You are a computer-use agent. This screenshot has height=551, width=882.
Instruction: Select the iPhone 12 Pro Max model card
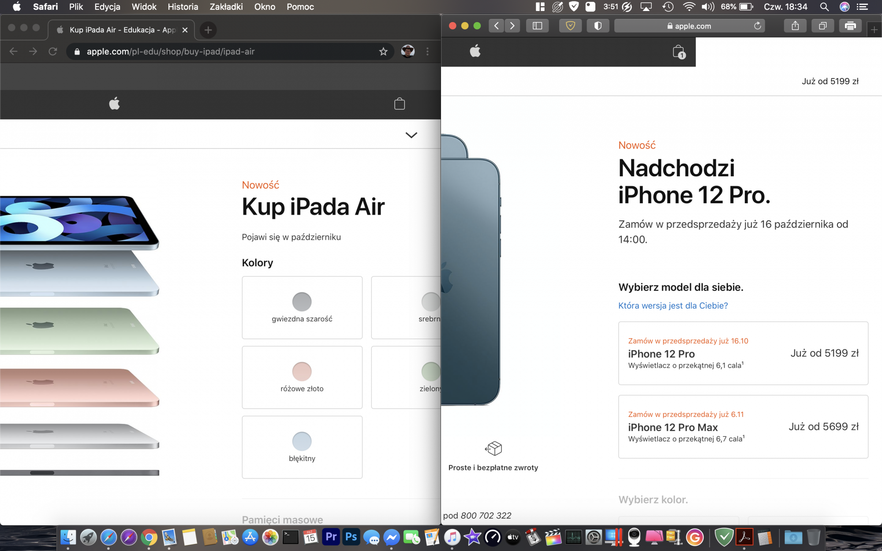[743, 427]
